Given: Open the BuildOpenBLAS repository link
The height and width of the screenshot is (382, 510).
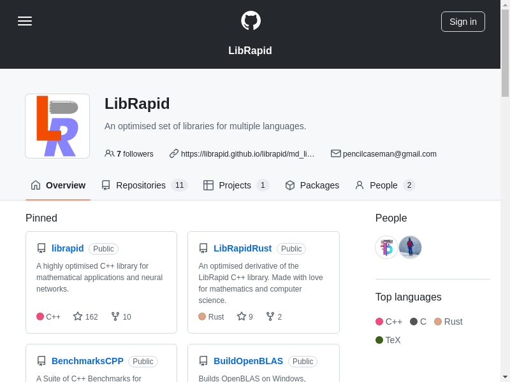Looking at the screenshot, I should click(x=248, y=361).
